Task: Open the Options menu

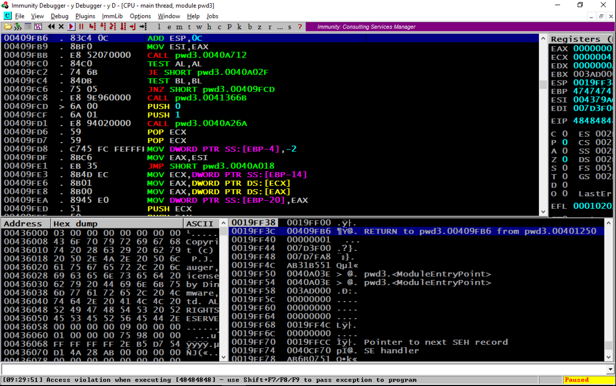Action: pyautogui.click(x=140, y=16)
